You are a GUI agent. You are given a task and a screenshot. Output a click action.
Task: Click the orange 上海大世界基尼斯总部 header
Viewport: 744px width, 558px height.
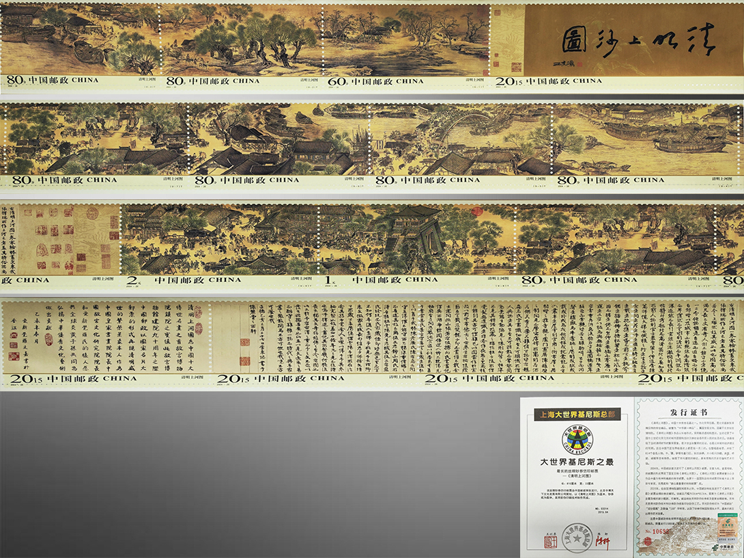tap(577, 414)
